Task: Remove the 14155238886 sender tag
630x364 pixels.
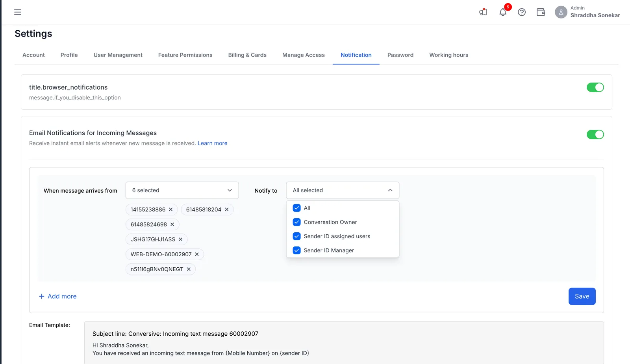Action: point(171,210)
